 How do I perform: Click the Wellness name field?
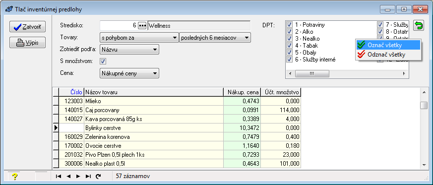(x=199, y=26)
